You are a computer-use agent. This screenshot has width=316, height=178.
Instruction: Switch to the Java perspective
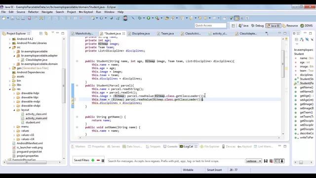243,26
